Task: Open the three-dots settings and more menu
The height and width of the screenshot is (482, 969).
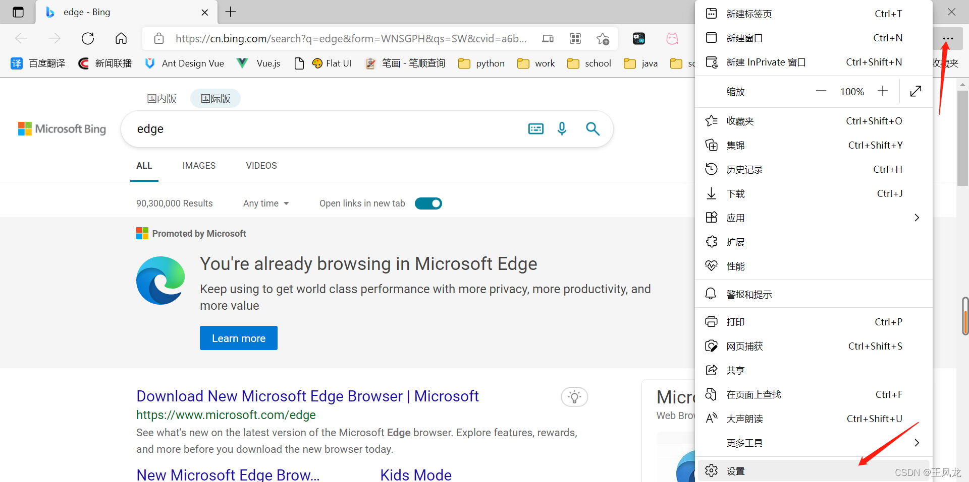Action: coord(948,38)
